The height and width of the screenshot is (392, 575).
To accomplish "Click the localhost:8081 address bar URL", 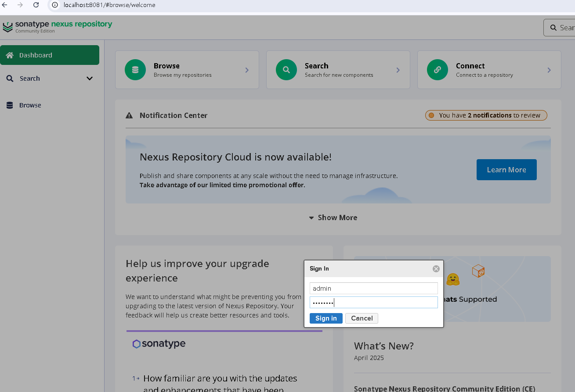I will click(x=109, y=5).
